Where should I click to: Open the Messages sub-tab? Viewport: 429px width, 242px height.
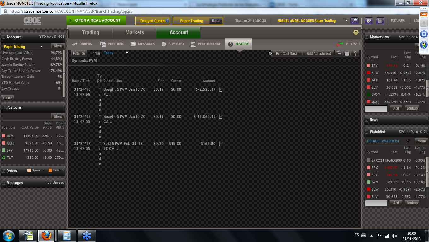143,44
